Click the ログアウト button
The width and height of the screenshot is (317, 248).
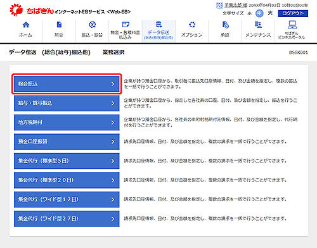click(293, 13)
